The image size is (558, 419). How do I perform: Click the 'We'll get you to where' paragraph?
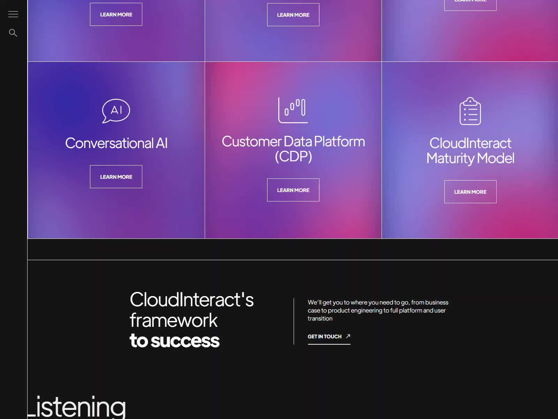378,310
